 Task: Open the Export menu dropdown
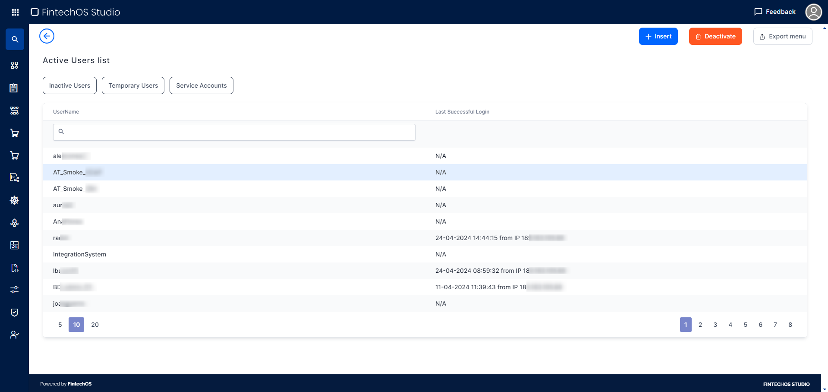tap(782, 36)
